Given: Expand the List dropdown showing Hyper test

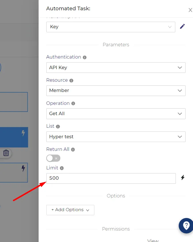Looking at the screenshot, I should pyautogui.click(x=116, y=137).
